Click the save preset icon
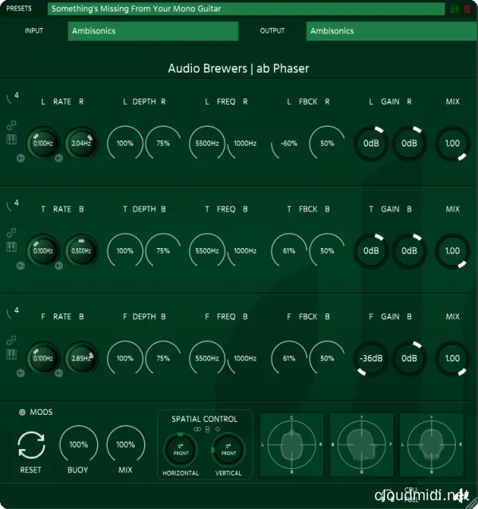Viewport: 478px width, 509px height. point(454,9)
